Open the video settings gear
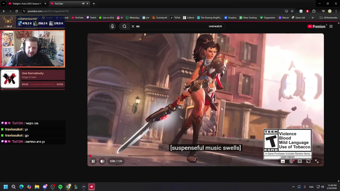Screen dimensions: 340x191 pos(291,161)
